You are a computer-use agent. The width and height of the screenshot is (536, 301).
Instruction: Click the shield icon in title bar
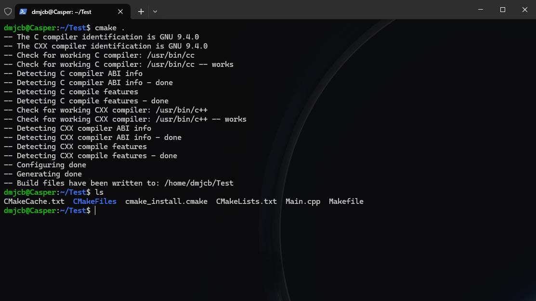8,12
